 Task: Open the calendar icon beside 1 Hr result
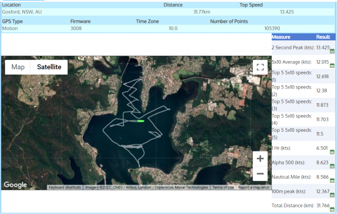point(332,152)
